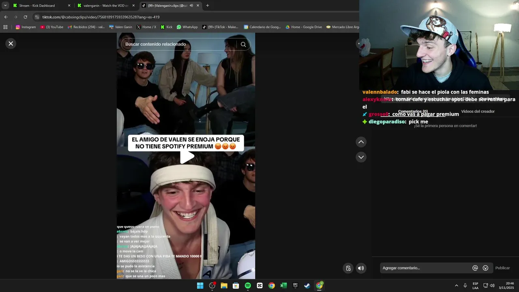The height and width of the screenshot is (292, 519).
Task: Reload the current page
Action: click(x=25, y=17)
